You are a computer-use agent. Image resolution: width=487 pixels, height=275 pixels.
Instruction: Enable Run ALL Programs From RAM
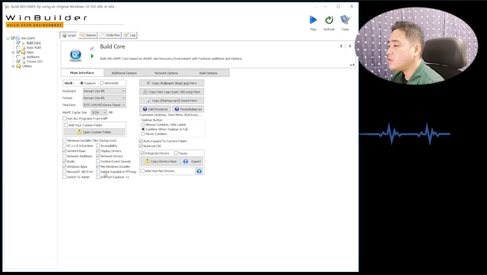click(65, 118)
